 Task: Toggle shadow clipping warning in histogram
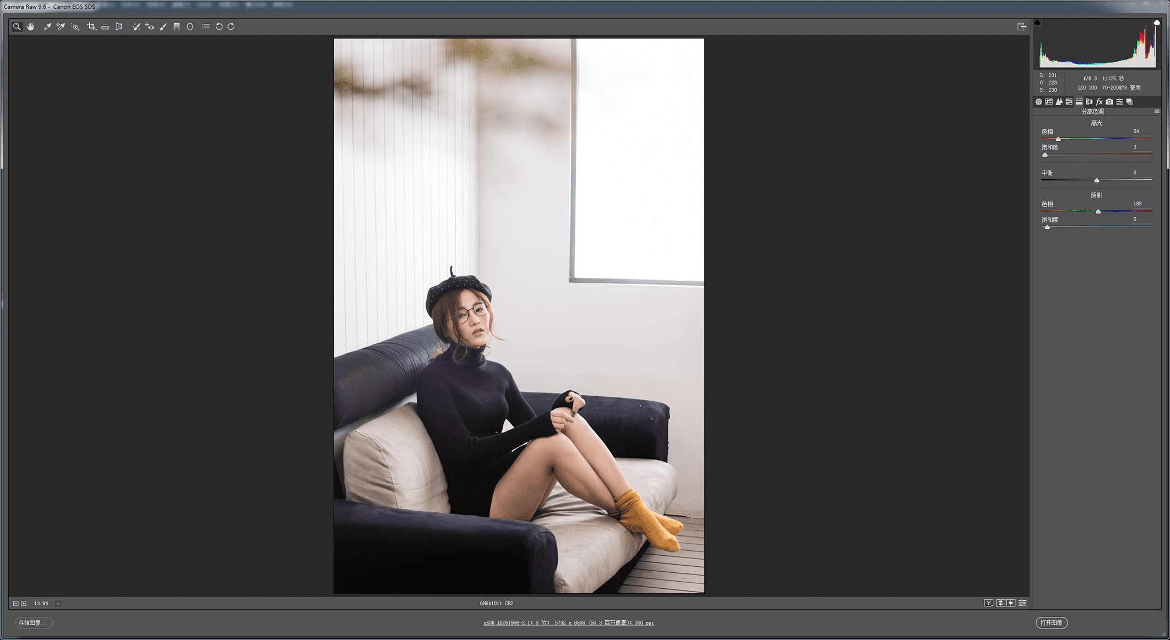coord(1037,23)
